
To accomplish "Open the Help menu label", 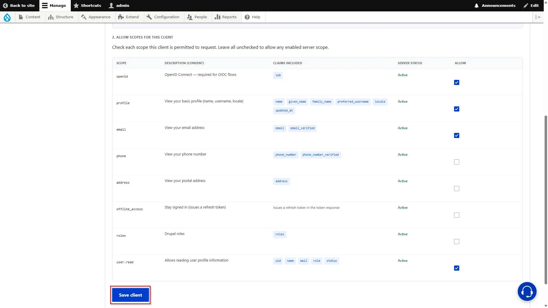I will [256, 17].
